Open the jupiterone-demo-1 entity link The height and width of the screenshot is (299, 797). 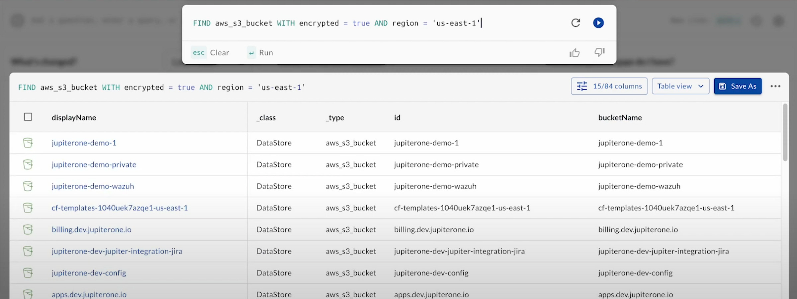(84, 143)
